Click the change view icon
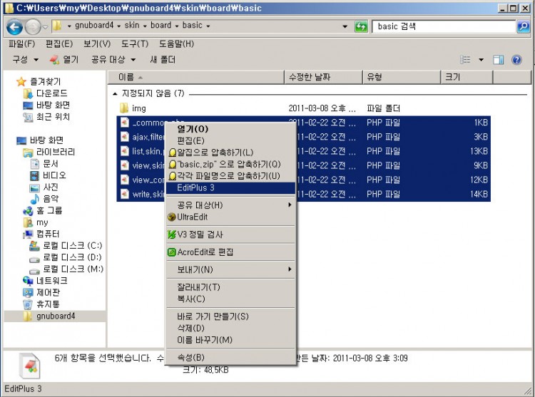Screen dimensions: 535x397 (x=465, y=60)
